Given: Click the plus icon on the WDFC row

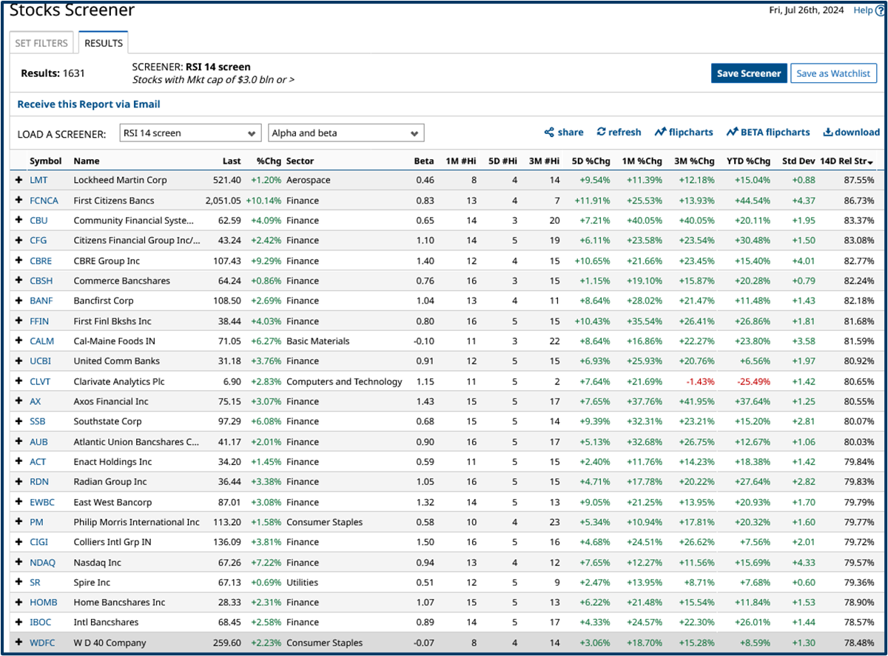Looking at the screenshot, I should [18, 643].
